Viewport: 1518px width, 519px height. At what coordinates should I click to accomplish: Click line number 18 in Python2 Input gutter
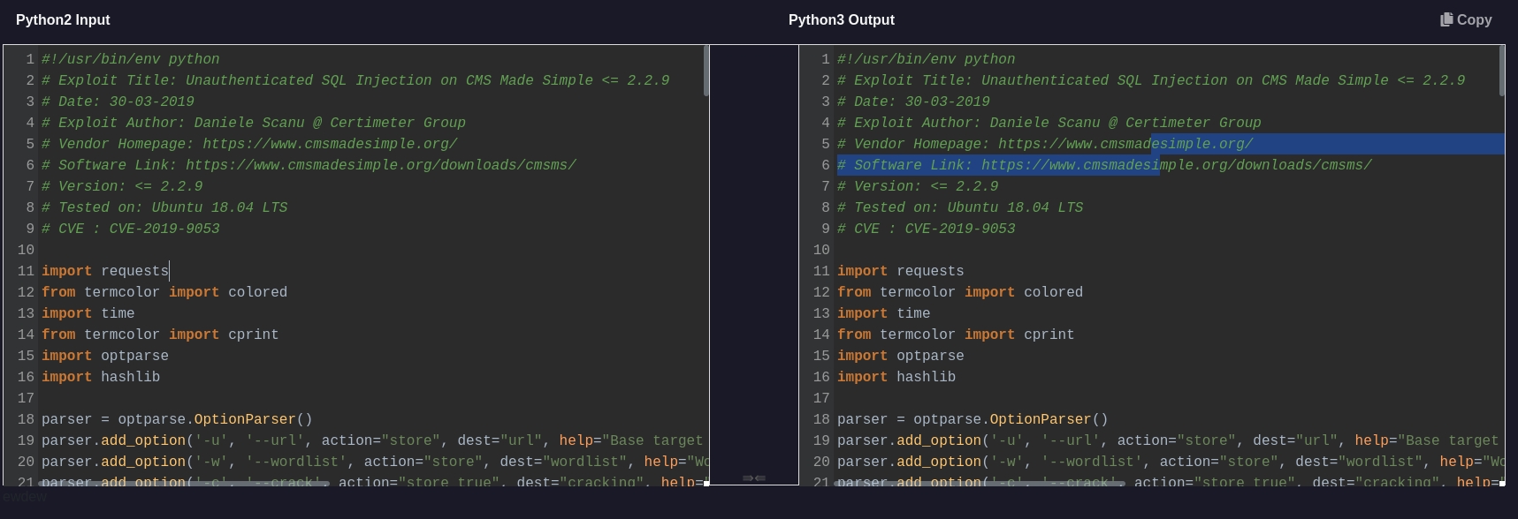tap(26, 419)
